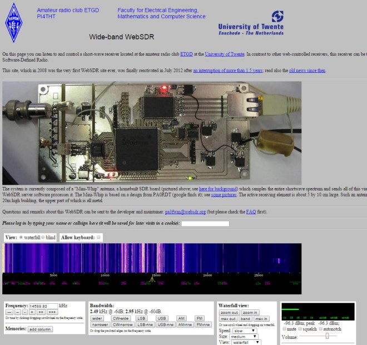Viewport: 367px width, 345px height.
Task: Open the waterfall Size dropdown
Action: [245, 336]
